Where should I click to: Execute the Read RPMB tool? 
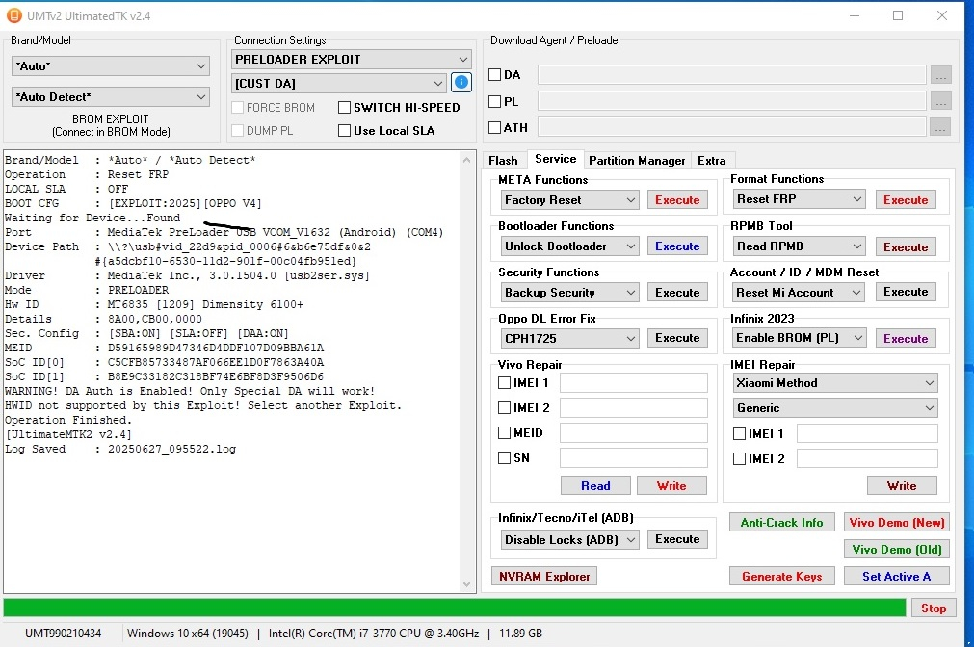(906, 247)
